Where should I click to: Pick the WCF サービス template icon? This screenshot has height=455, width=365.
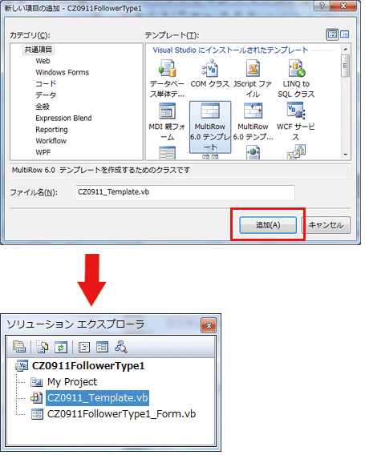pyautogui.click(x=296, y=111)
